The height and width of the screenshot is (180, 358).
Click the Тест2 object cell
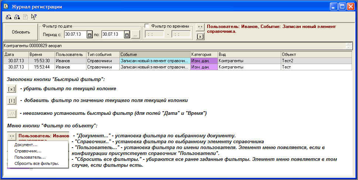316,61
